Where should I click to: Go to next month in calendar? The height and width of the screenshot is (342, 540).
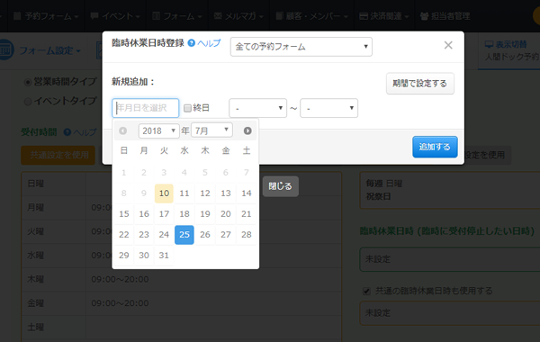[x=247, y=130]
